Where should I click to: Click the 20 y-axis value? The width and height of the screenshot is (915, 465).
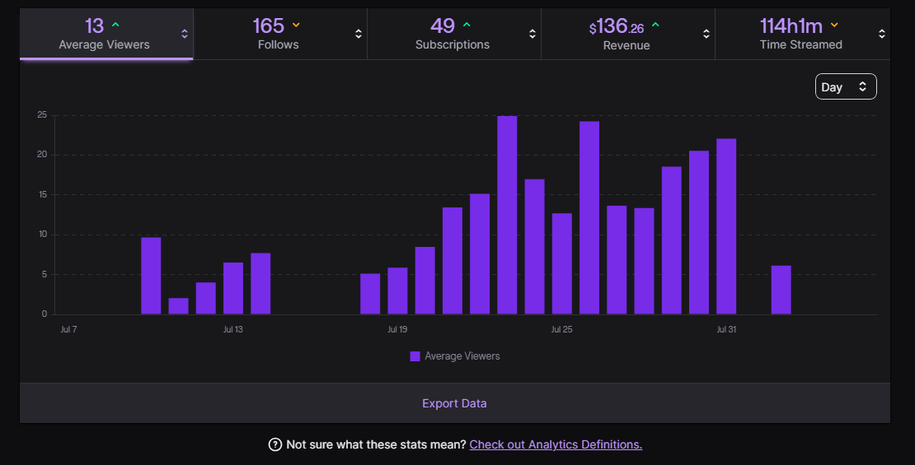(42, 155)
